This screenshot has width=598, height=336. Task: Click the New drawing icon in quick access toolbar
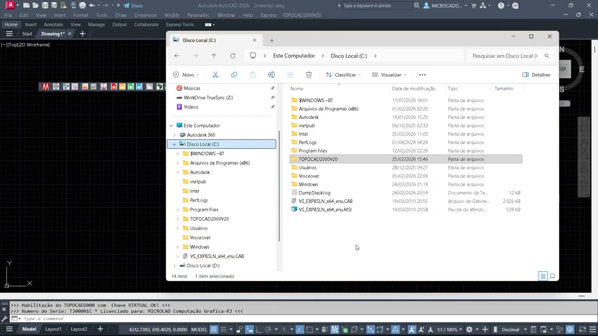[x=27, y=6]
